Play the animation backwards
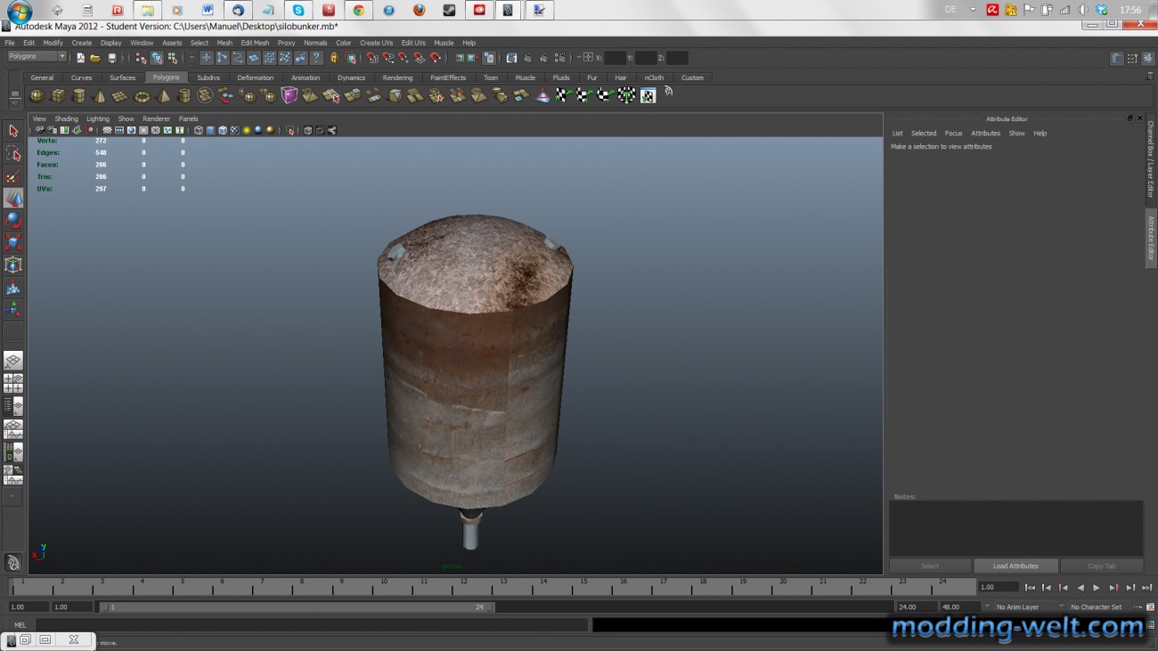1158x651 pixels. coord(1081,588)
